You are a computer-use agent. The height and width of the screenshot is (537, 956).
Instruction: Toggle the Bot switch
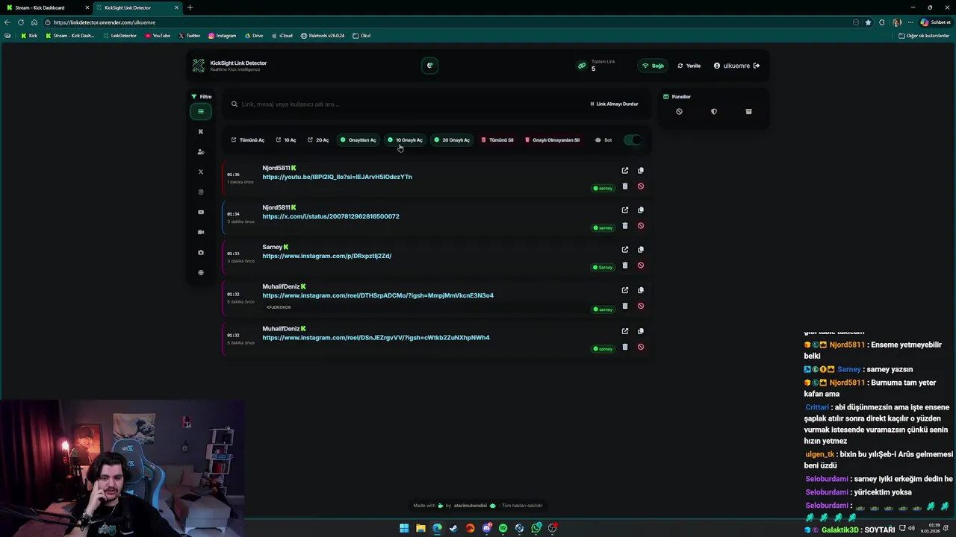pyautogui.click(x=633, y=139)
